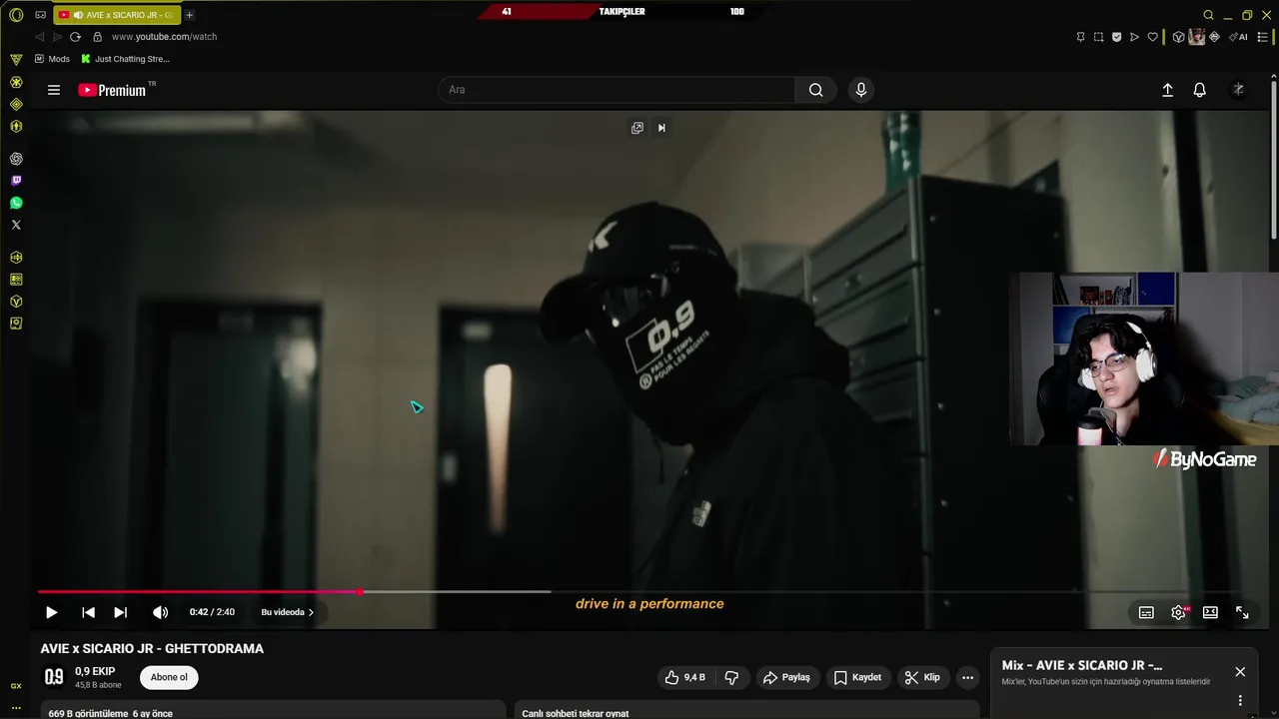Click the address bar URL
The image size is (1279, 719).
point(164,37)
